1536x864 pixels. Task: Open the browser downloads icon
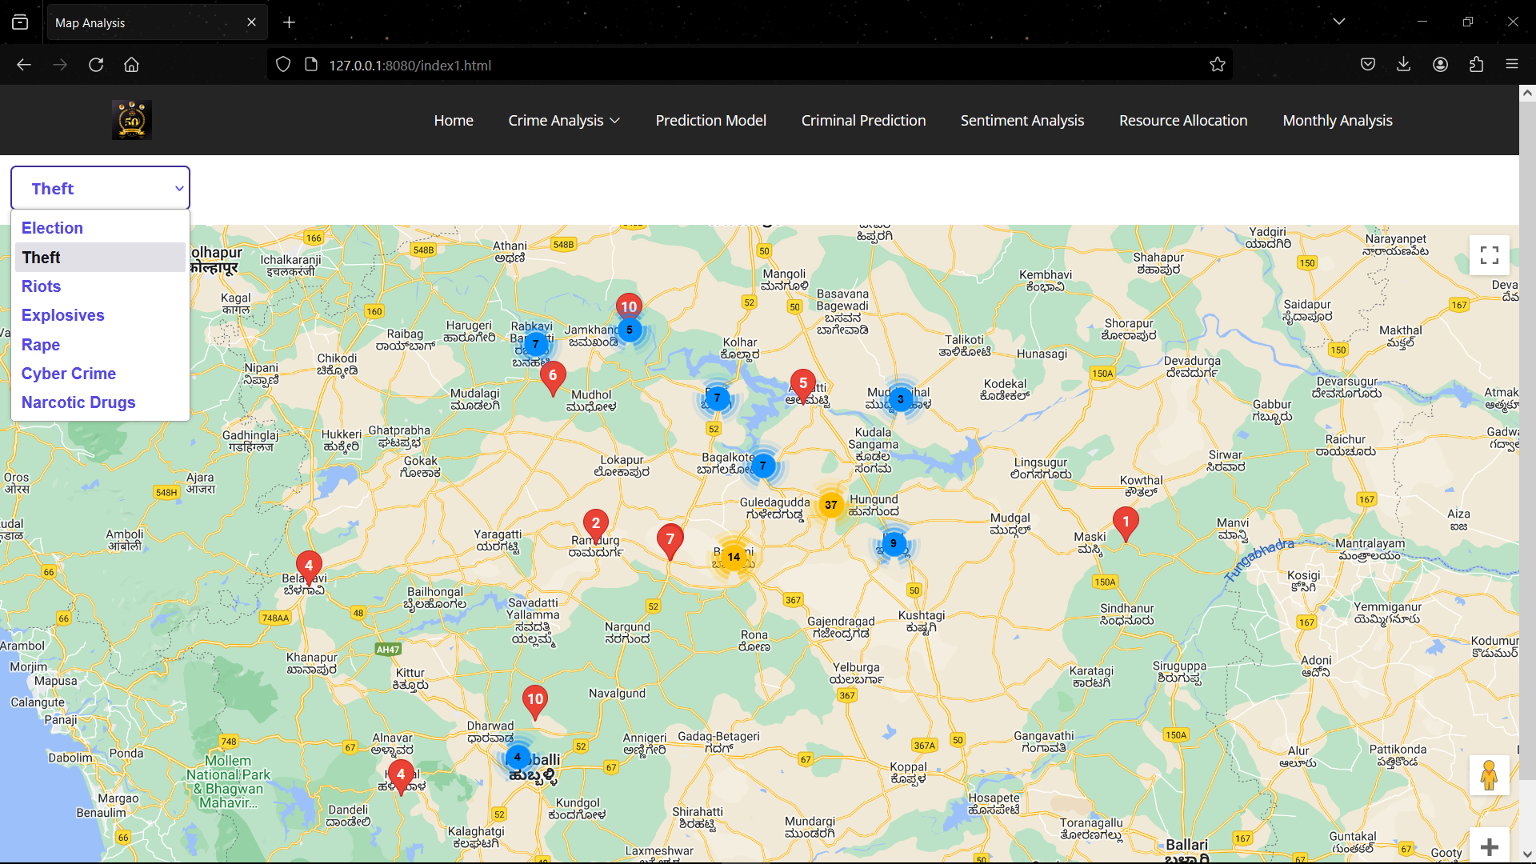(x=1403, y=65)
